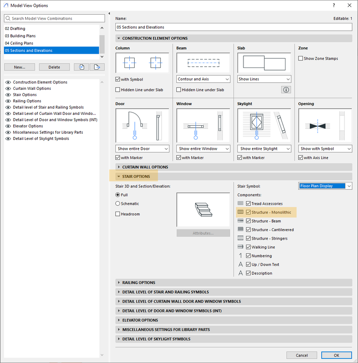Click the Structure - Beam component icon
This screenshot has width=358, height=363.
point(240,221)
